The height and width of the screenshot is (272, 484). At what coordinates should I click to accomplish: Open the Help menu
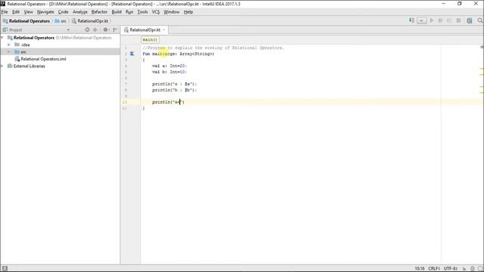[x=188, y=12]
